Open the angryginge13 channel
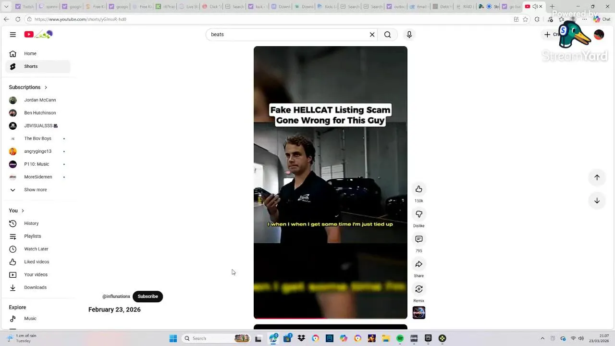The image size is (615, 346). tap(38, 151)
